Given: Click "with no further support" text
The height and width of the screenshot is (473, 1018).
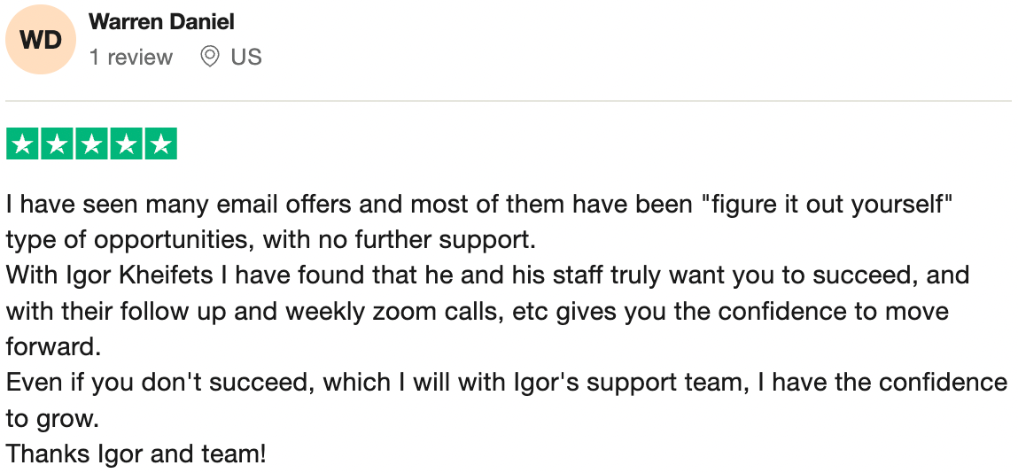Looking at the screenshot, I should click(x=431, y=240).
